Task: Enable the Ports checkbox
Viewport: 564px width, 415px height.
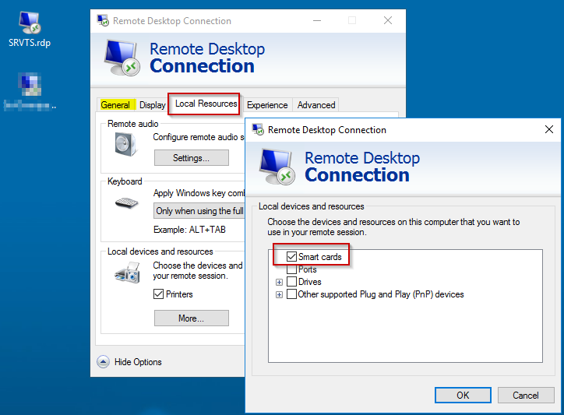Action: (291, 269)
